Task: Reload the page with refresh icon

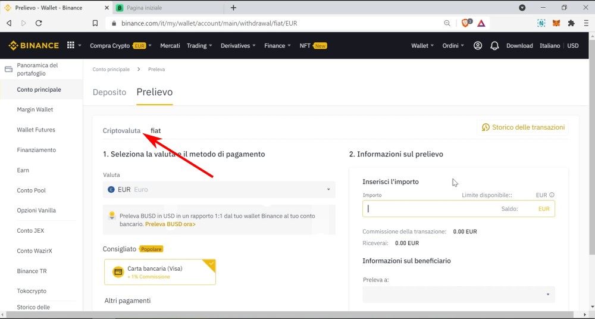Action: 38,23
